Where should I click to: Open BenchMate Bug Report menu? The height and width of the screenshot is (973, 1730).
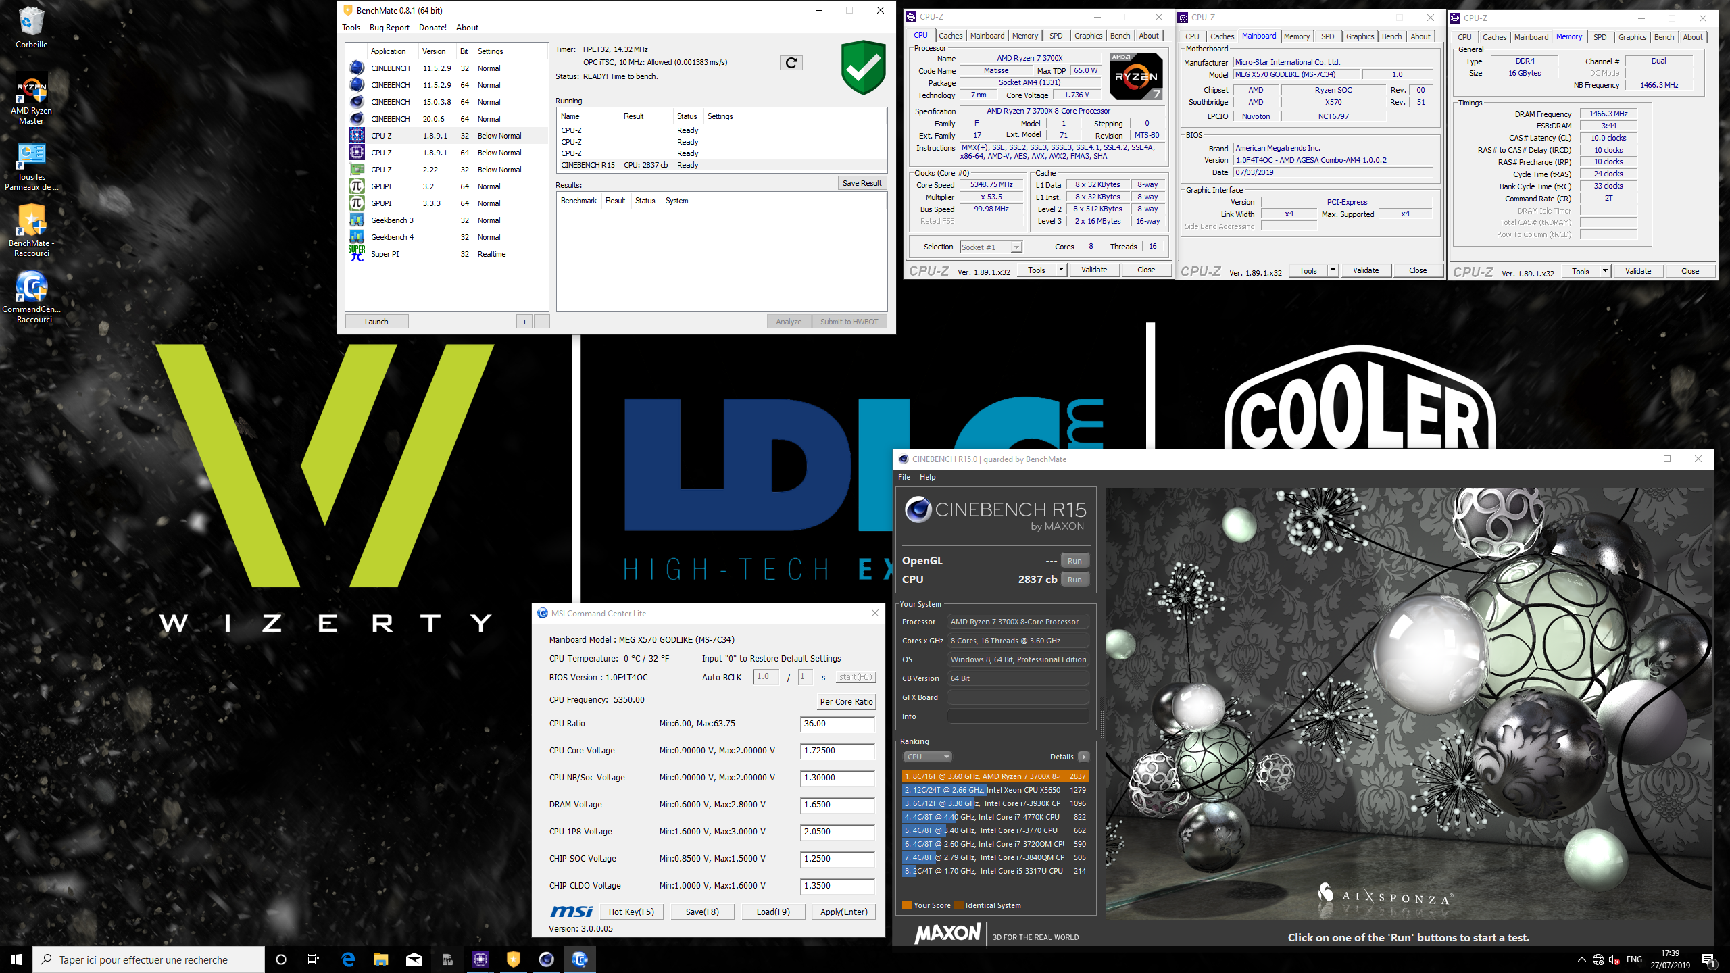point(389,28)
